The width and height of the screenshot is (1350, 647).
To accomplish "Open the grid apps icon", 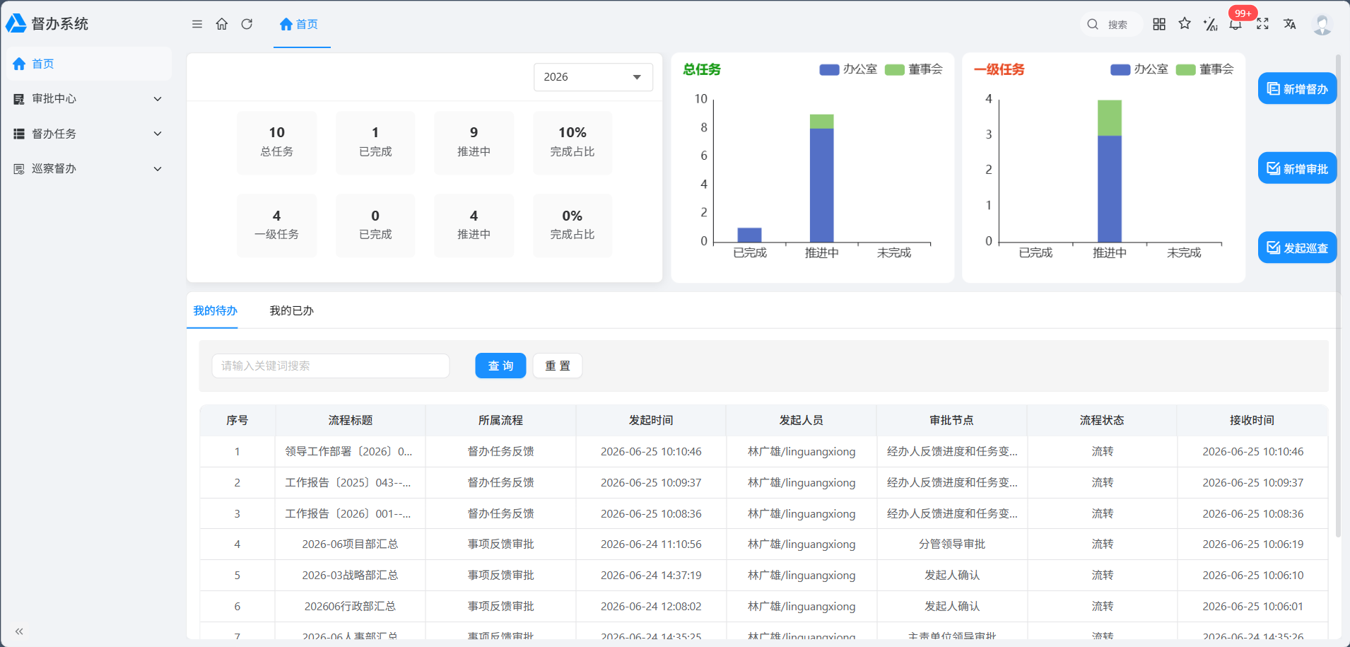I will pyautogui.click(x=1159, y=24).
